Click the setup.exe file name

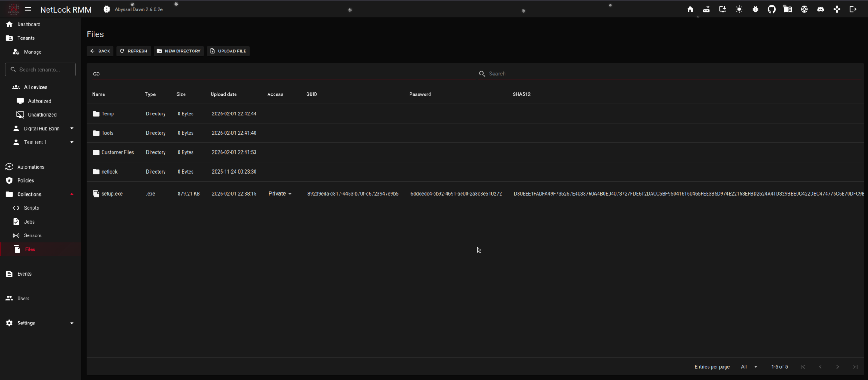tap(112, 194)
